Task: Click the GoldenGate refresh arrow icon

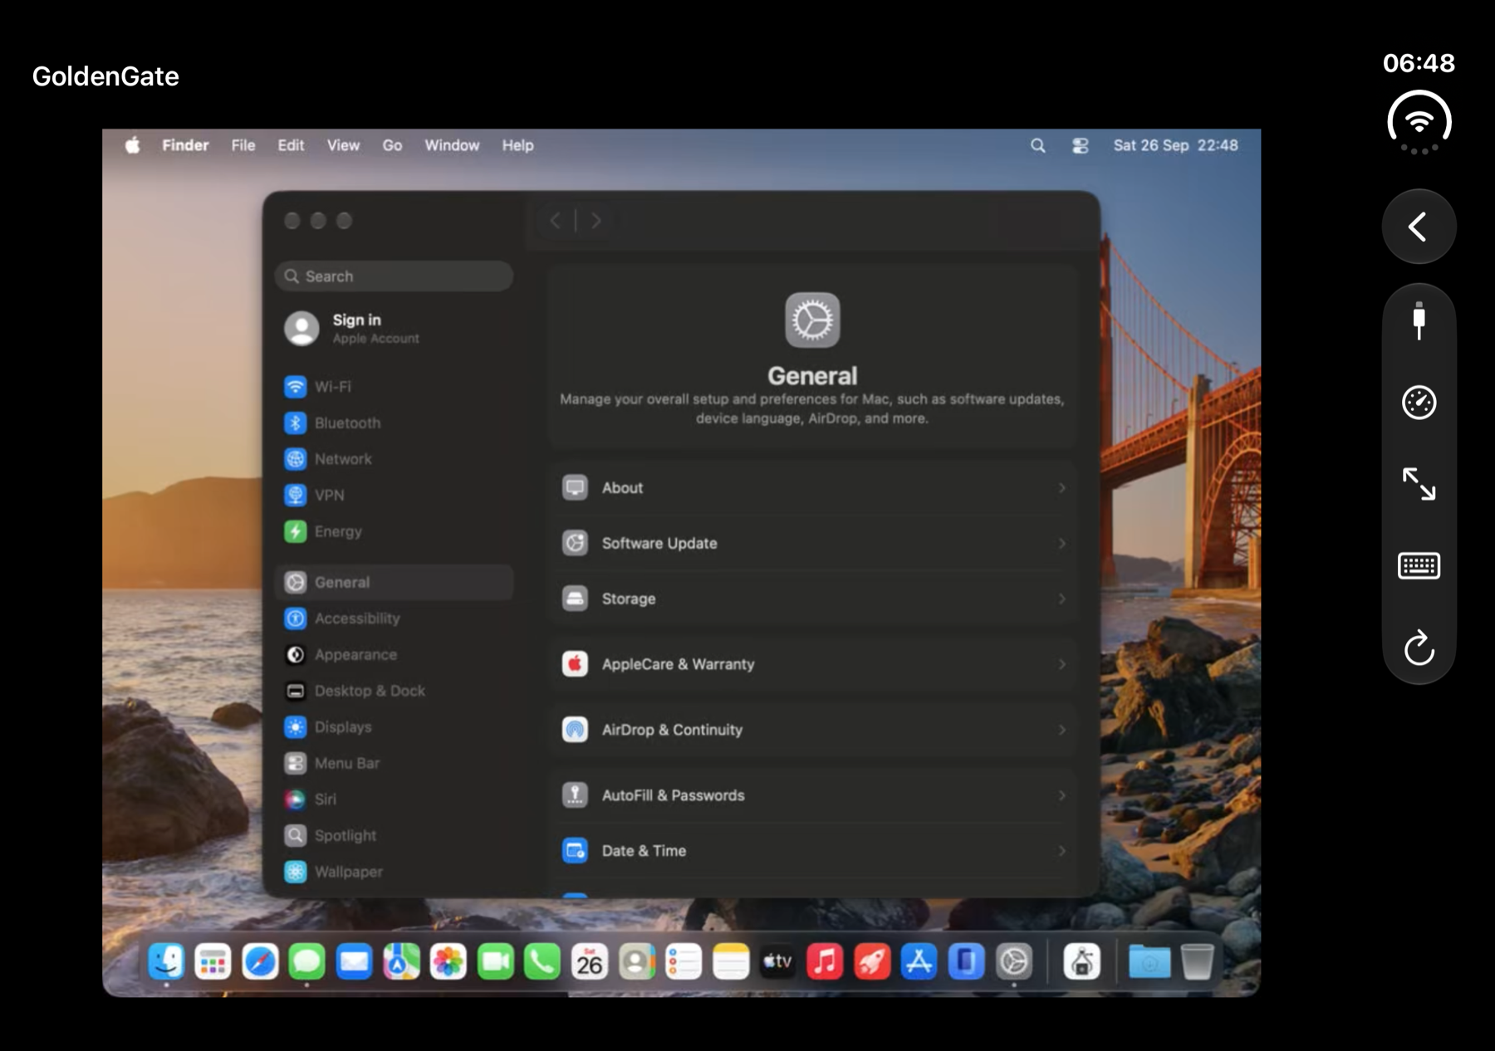Action: 1419,648
